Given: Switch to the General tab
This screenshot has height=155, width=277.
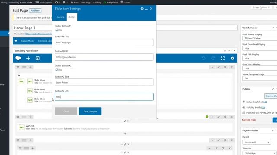Looking at the screenshot, I should [61, 17].
